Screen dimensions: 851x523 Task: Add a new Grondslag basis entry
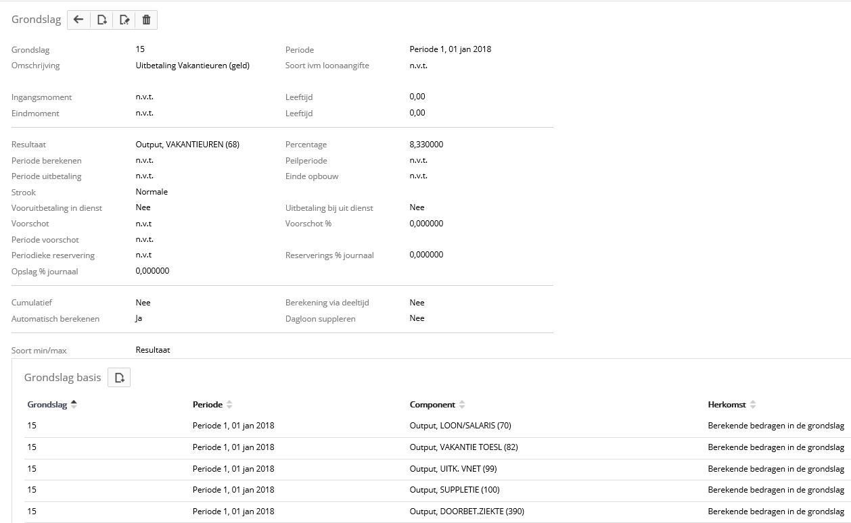(x=119, y=378)
